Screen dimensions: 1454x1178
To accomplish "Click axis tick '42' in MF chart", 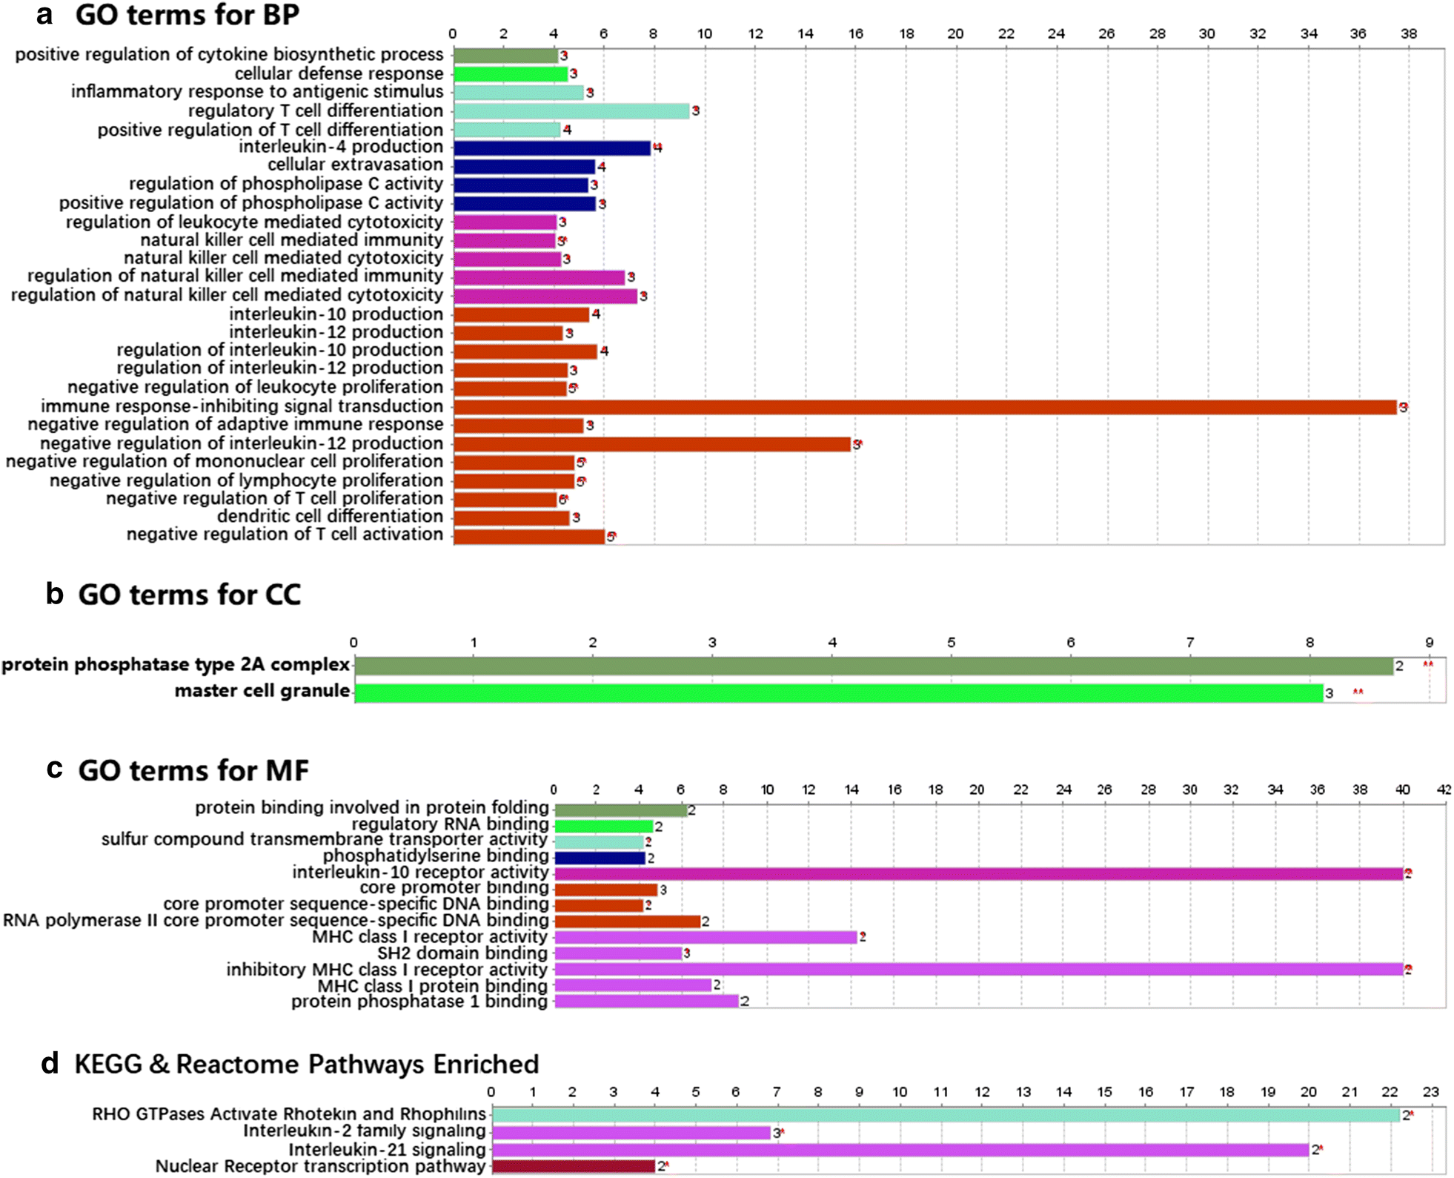I will (1444, 790).
